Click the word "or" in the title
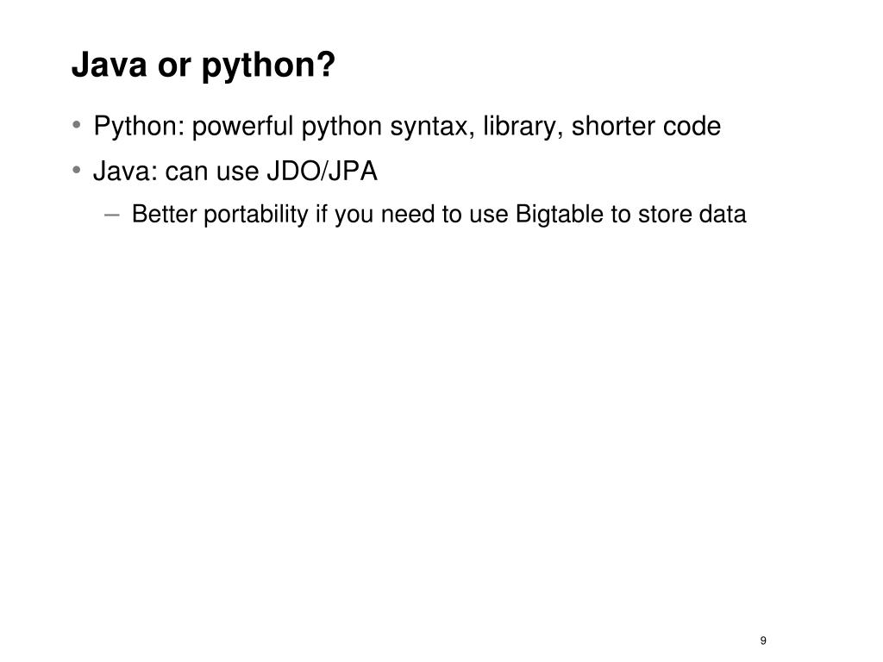883x662 pixels. (x=174, y=67)
